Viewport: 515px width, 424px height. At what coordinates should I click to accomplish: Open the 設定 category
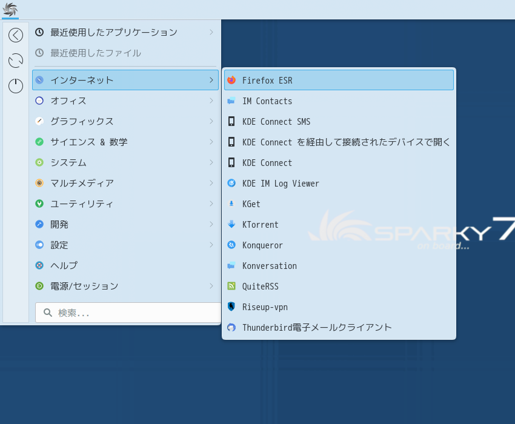125,245
